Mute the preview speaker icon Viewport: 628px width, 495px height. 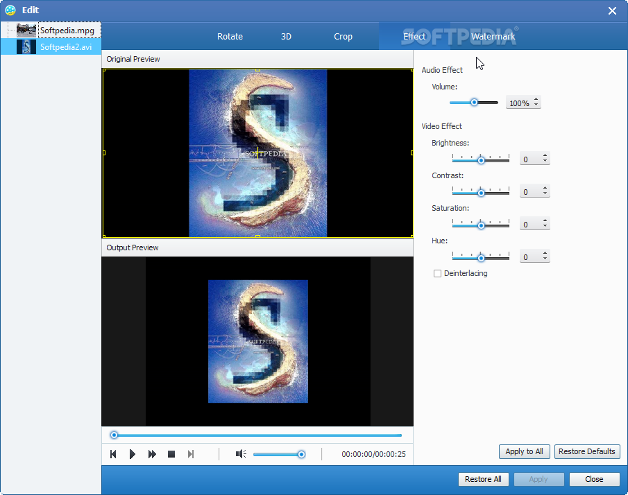click(241, 454)
